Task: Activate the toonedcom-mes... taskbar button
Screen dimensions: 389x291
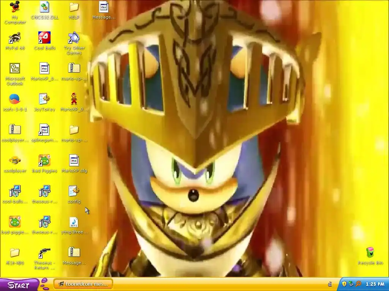Action: [83, 284]
